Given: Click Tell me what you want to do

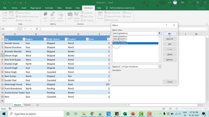Looking at the screenshot, I should click(x=122, y=8).
